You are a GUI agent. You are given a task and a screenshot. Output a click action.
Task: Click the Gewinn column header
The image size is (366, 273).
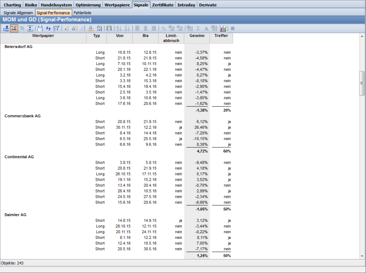[x=197, y=36]
